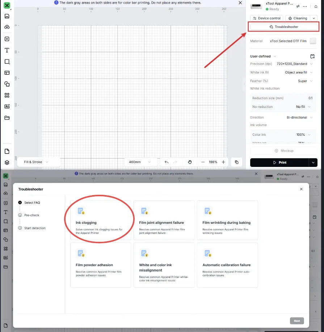The width and height of the screenshot is (324, 332).
Task: Click Next in Troubleshooter dialog
Action: 297,321
